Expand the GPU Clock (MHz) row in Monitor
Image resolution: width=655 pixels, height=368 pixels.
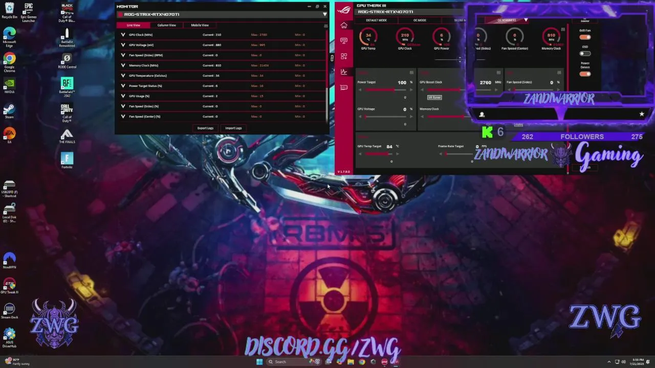coord(123,35)
